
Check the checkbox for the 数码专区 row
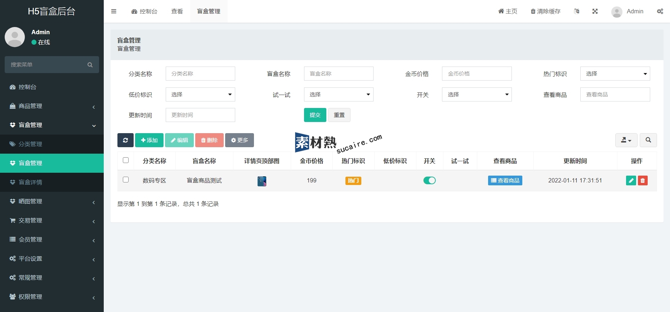pos(126,180)
